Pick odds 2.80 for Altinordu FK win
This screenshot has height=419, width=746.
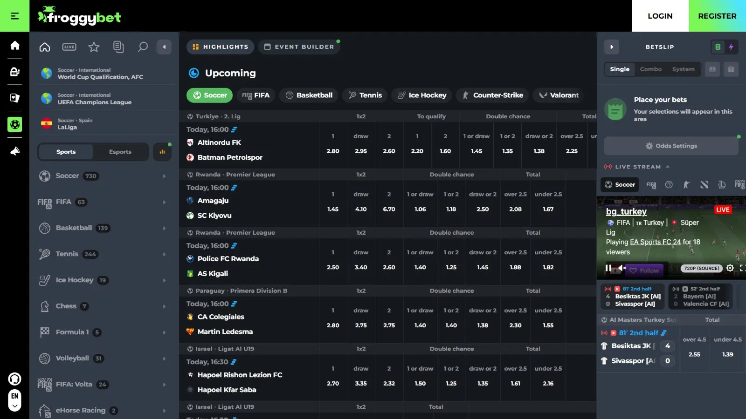(333, 151)
